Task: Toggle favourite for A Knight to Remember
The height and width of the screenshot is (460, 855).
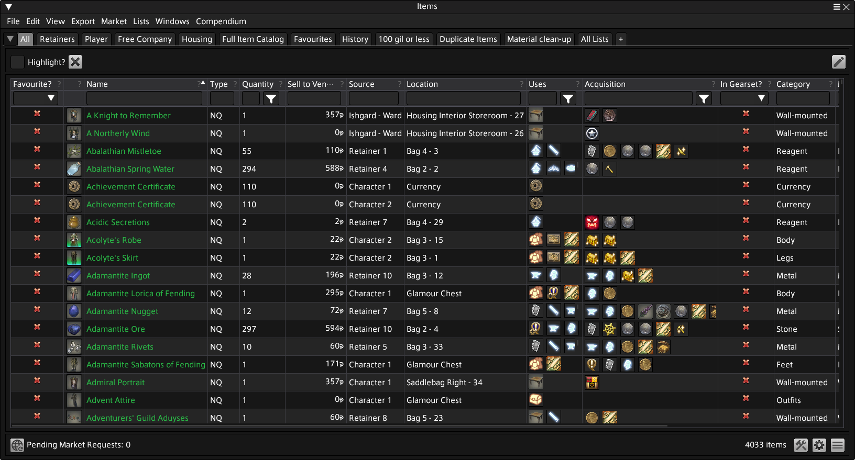Action: pos(37,114)
